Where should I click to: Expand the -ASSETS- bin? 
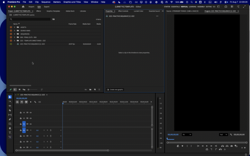[x=14, y=27]
